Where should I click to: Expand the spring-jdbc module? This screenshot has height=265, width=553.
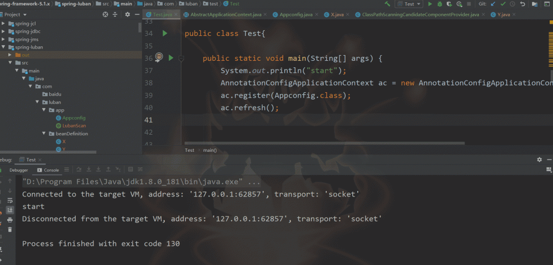coord(3,31)
